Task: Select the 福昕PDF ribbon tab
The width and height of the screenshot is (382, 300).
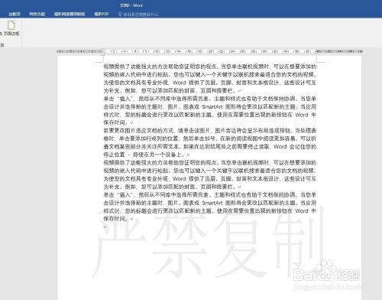Action: click(102, 14)
